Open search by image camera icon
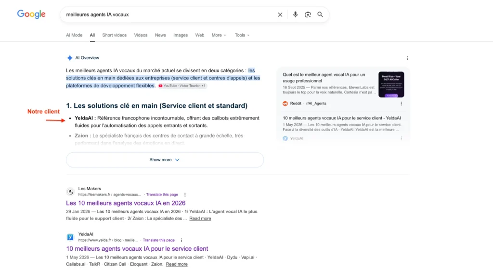This screenshot has height=272, width=493. point(308,14)
